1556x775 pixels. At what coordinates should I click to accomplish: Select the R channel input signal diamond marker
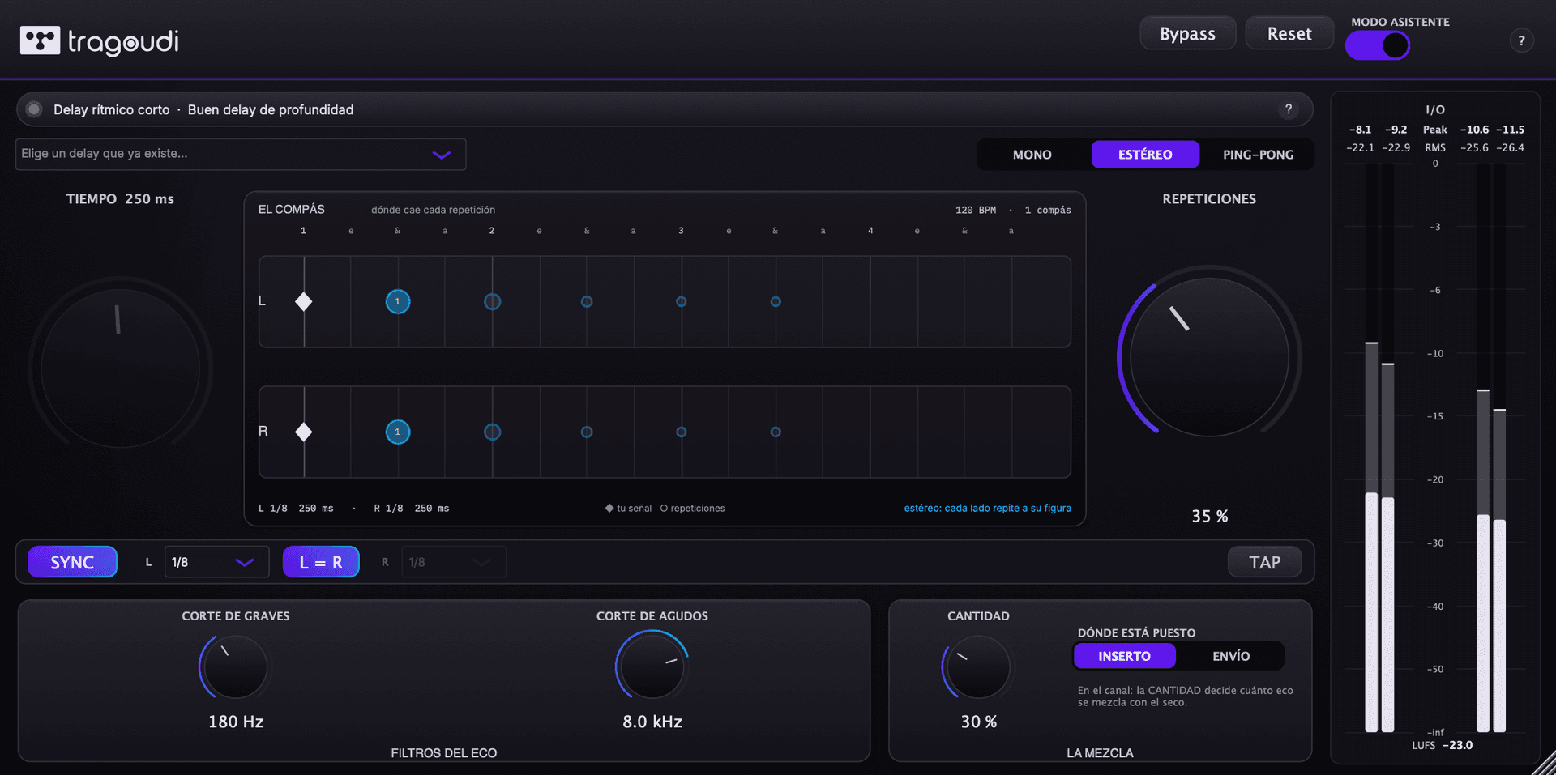pos(304,432)
